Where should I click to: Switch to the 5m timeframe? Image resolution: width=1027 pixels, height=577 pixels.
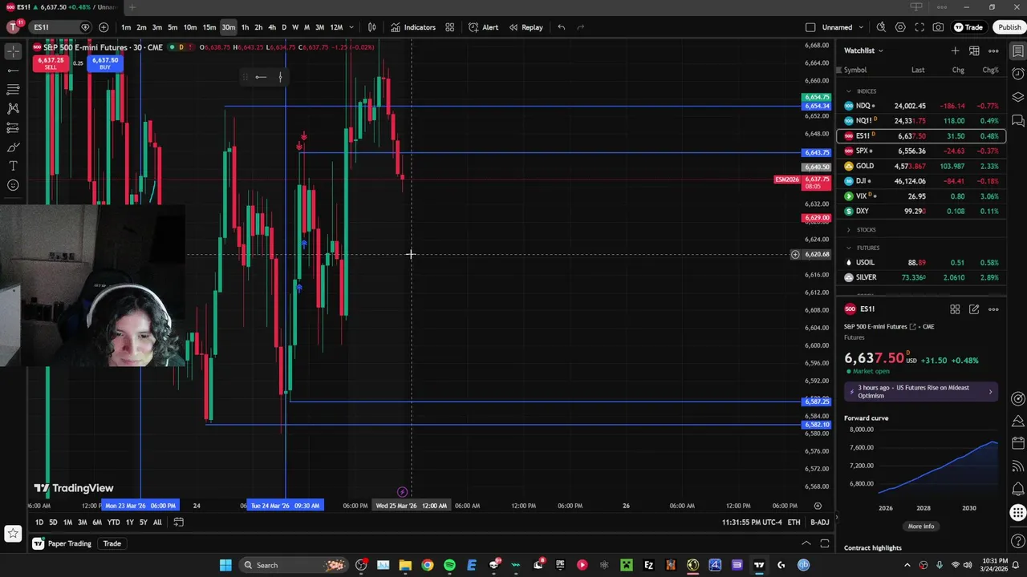coord(173,27)
